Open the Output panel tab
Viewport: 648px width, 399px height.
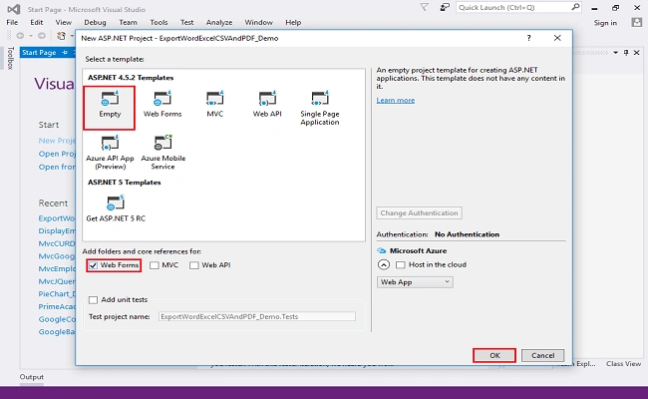pyautogui.click(x=32, y=377)
